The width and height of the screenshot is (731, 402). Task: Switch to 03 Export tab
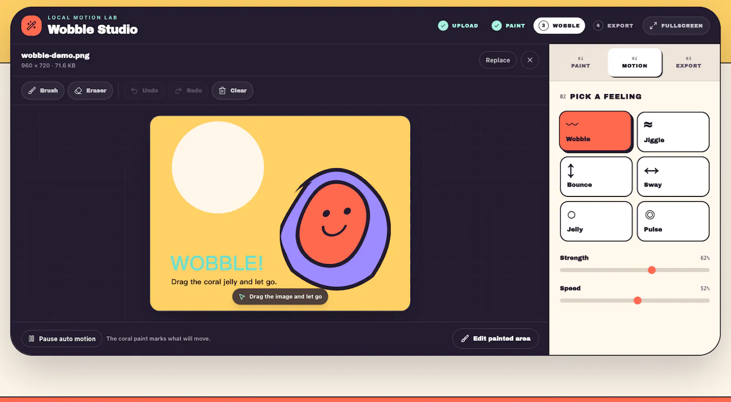pyautogui.click(x=689, y=63)
